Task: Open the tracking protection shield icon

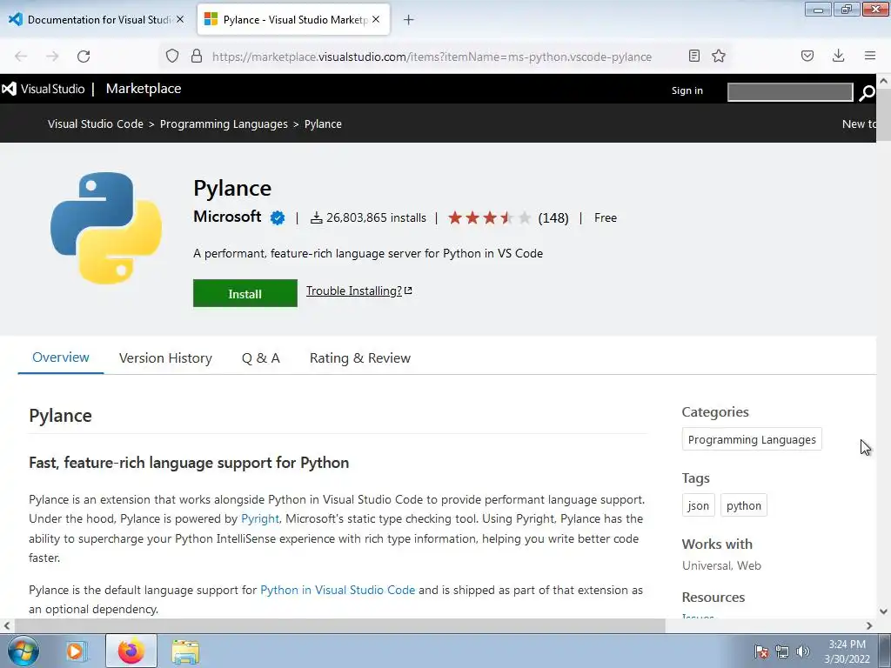Action: coord(172,57)
